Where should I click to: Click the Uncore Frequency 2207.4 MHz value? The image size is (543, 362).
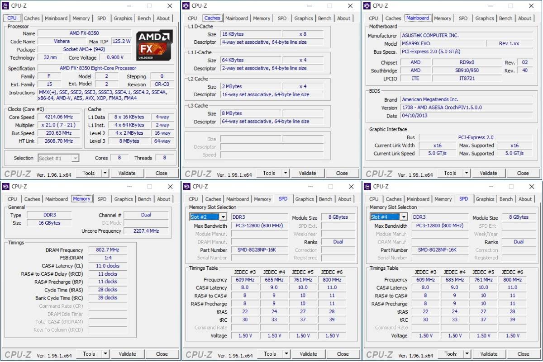point(146,231)
